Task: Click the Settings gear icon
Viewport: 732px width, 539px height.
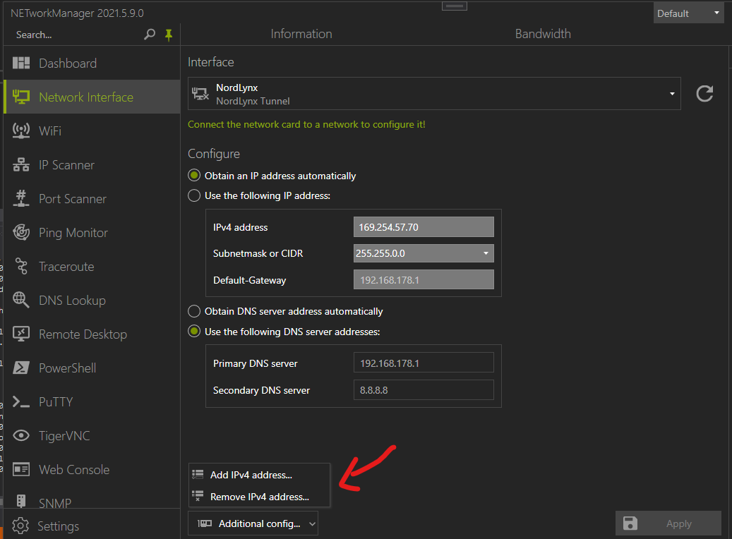Action: (20, 526)
